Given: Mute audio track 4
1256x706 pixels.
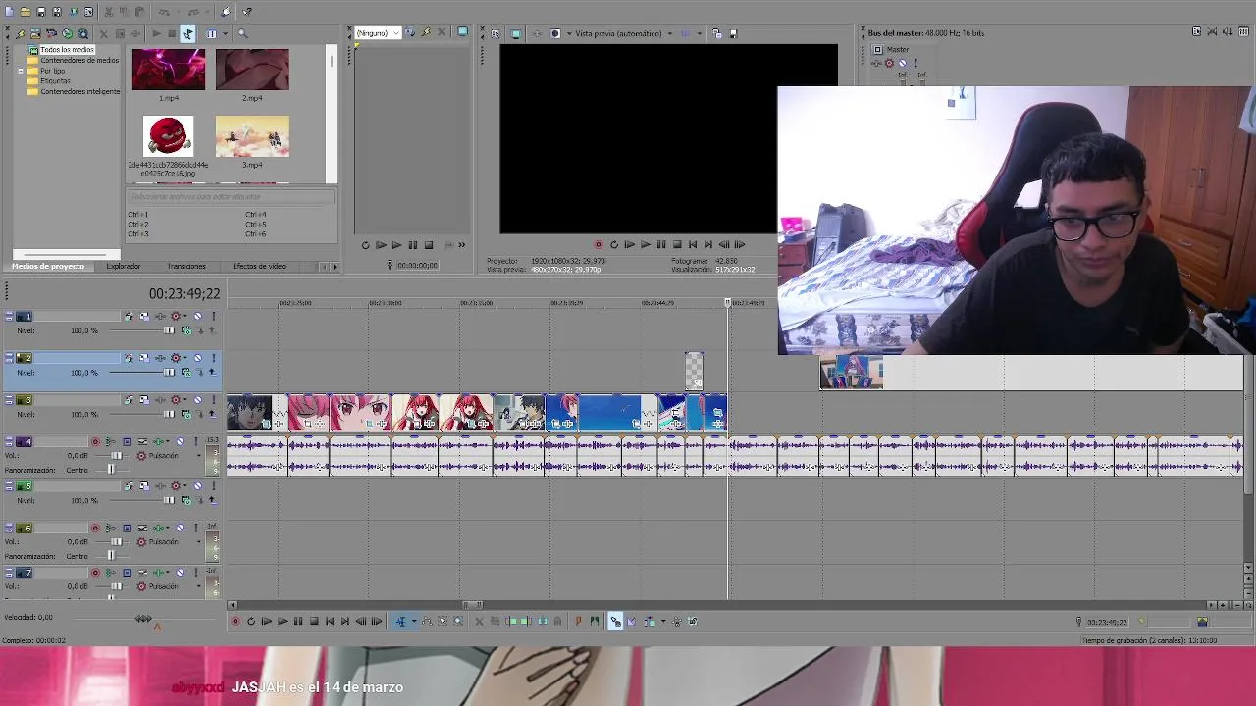Looking at the screenshot, I should click(180, 442).
